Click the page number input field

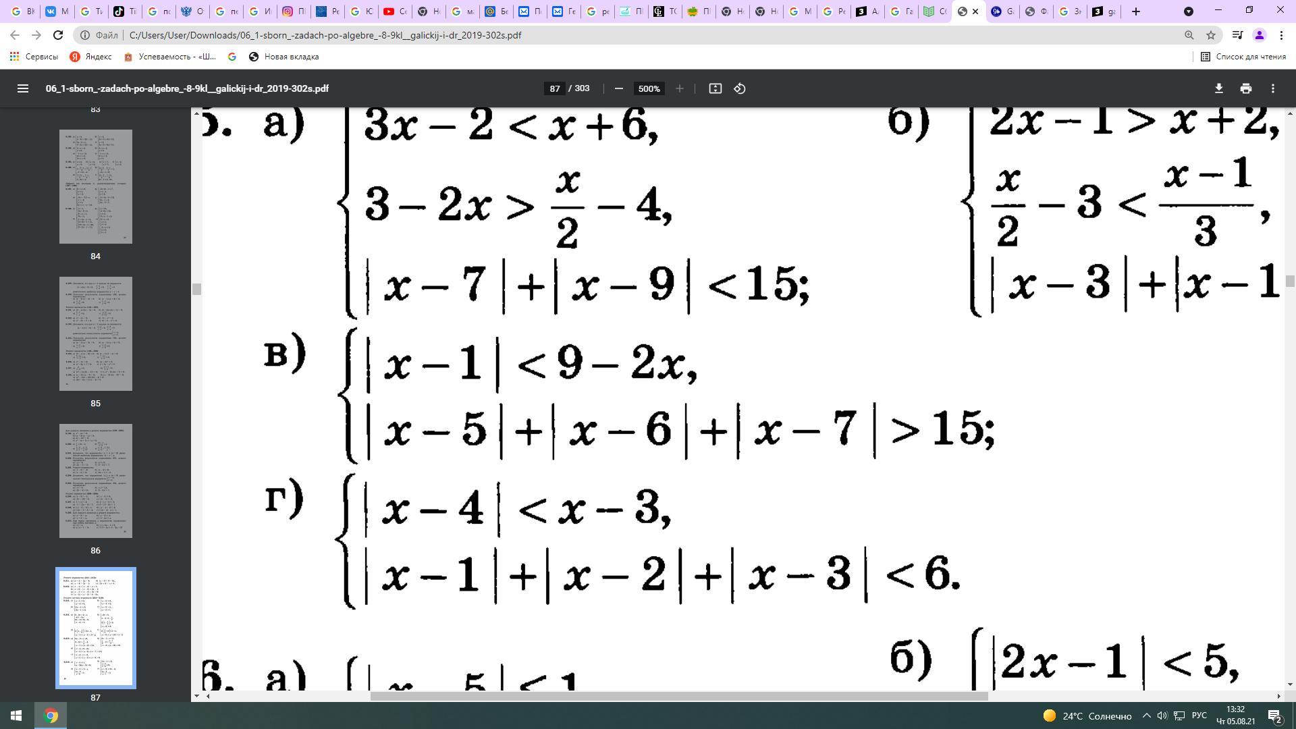(555, 88)
